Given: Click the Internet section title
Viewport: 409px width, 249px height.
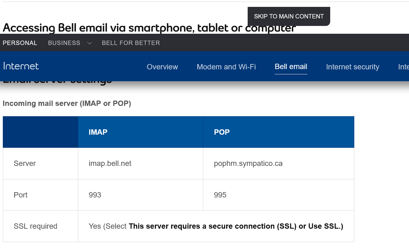Looking at the screenshot, I should (x=21, y=66).
